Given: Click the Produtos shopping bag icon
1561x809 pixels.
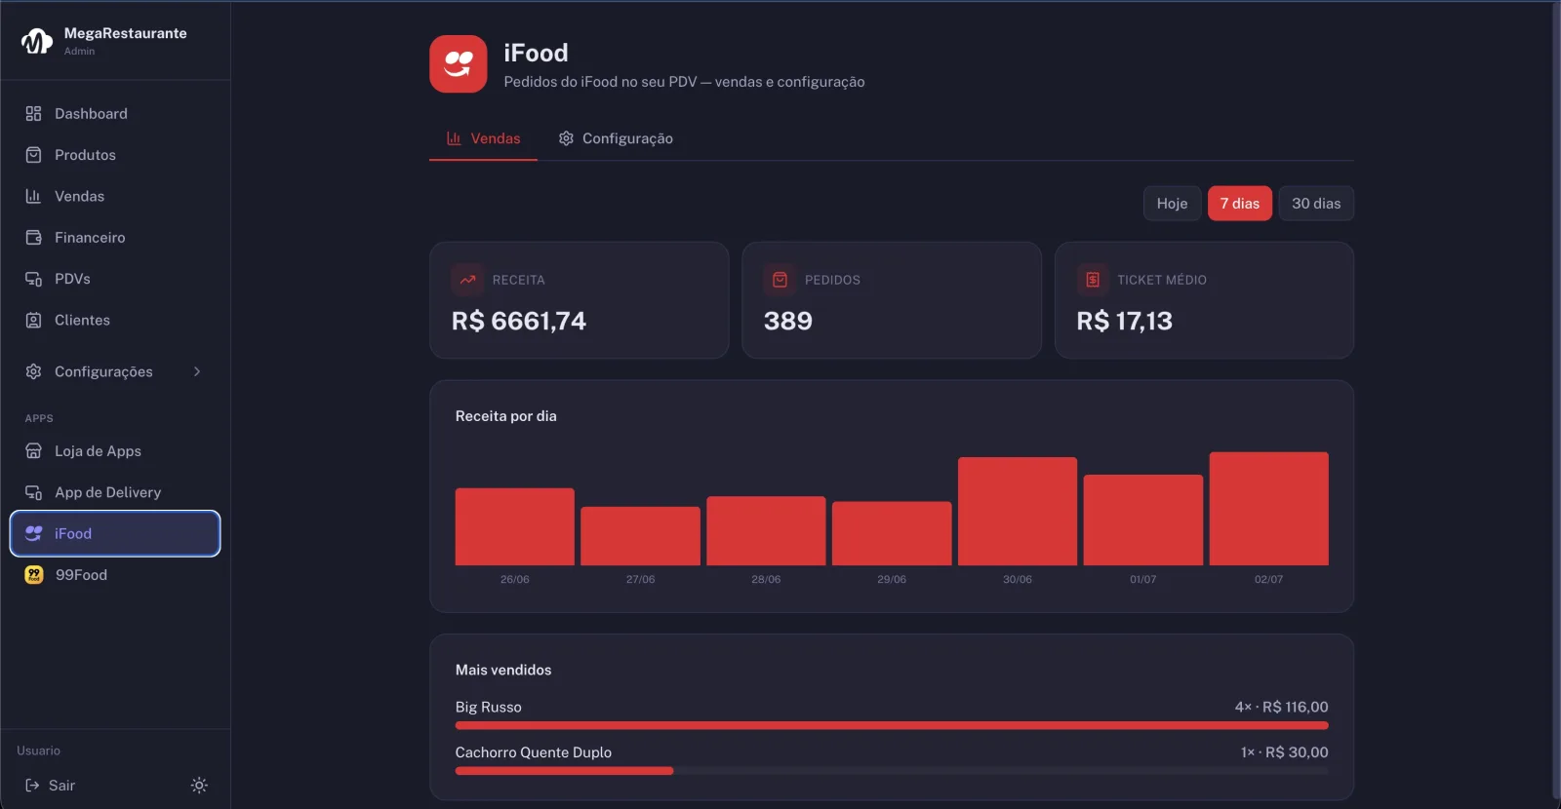Looking at the screenshot, I should [33, 155].
